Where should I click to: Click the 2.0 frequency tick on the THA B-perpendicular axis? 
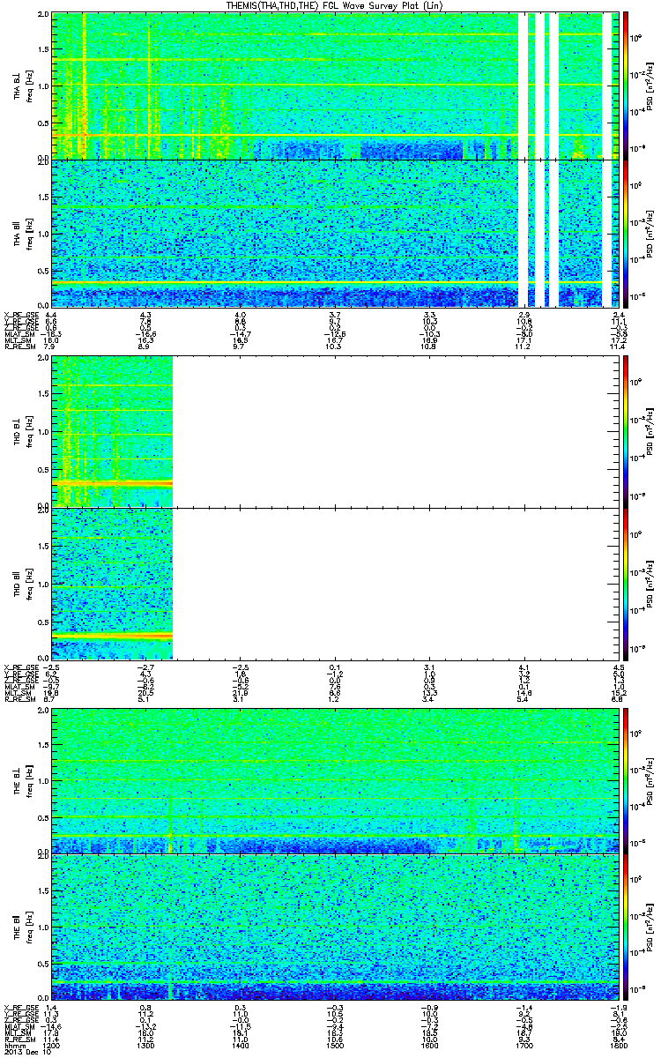[x=44, y=16]
